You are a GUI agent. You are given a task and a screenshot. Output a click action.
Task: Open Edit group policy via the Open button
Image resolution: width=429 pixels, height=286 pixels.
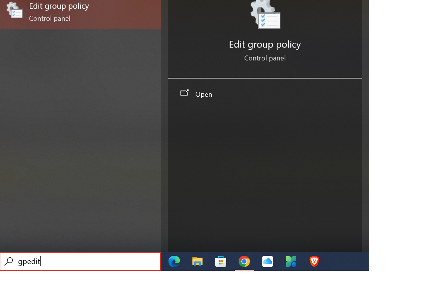(204, 94)
